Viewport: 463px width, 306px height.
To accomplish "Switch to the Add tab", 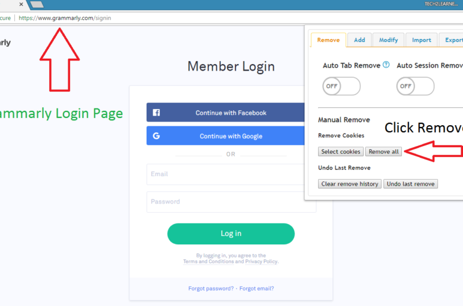I will coord(359,40).
